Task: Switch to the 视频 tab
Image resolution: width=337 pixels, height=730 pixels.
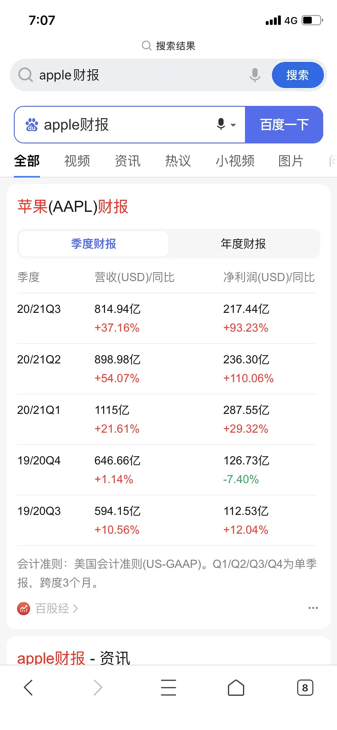Action: click(77, 161)
